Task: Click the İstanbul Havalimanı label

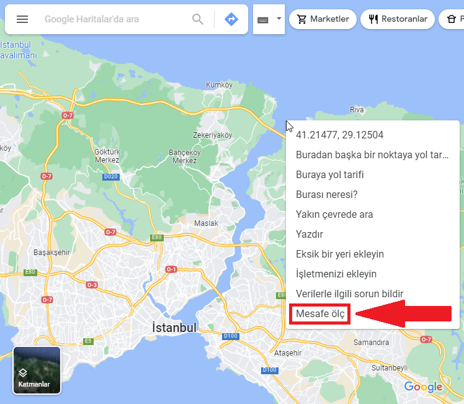Action: 19,50
